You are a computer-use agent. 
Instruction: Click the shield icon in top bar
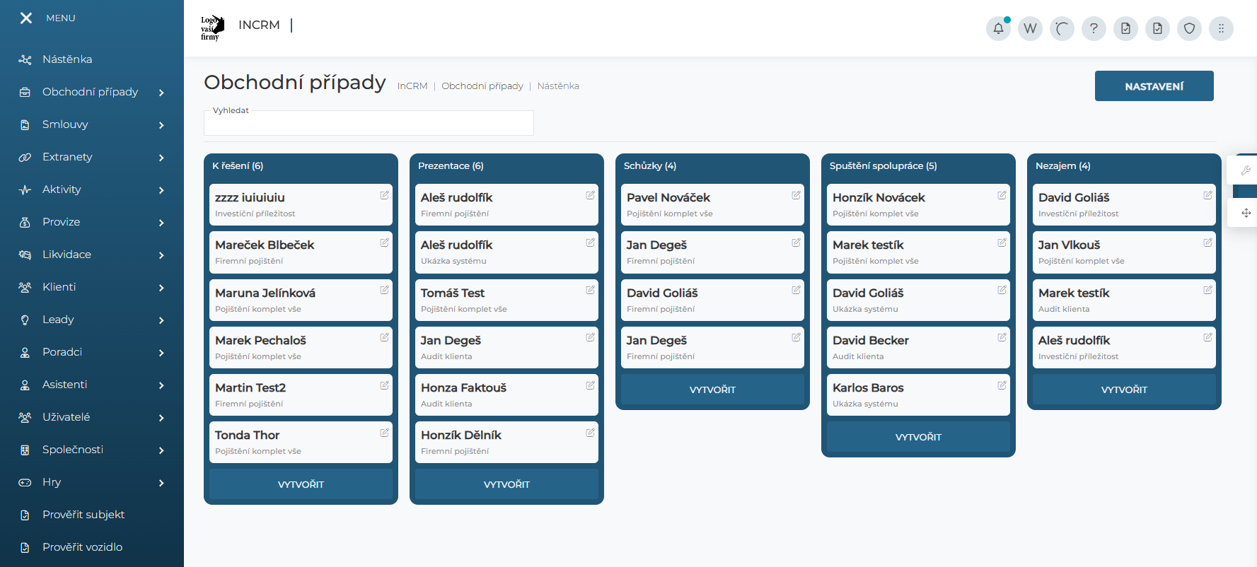(x=1189, y=28)
